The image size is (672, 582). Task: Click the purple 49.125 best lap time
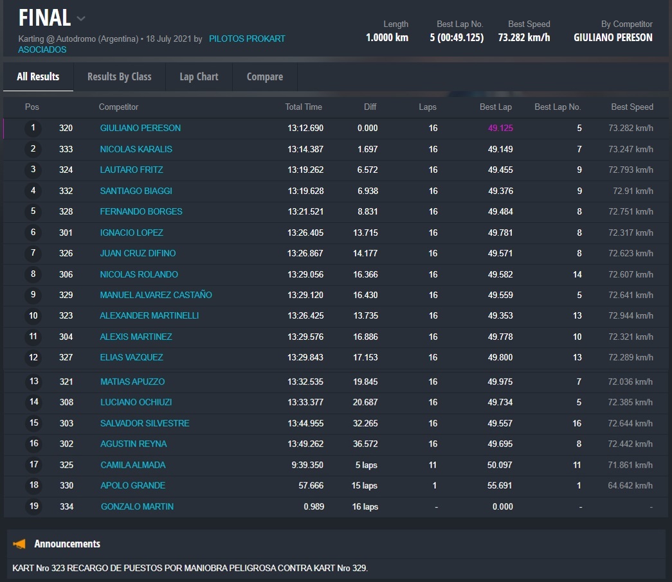(x=500, y=128)
